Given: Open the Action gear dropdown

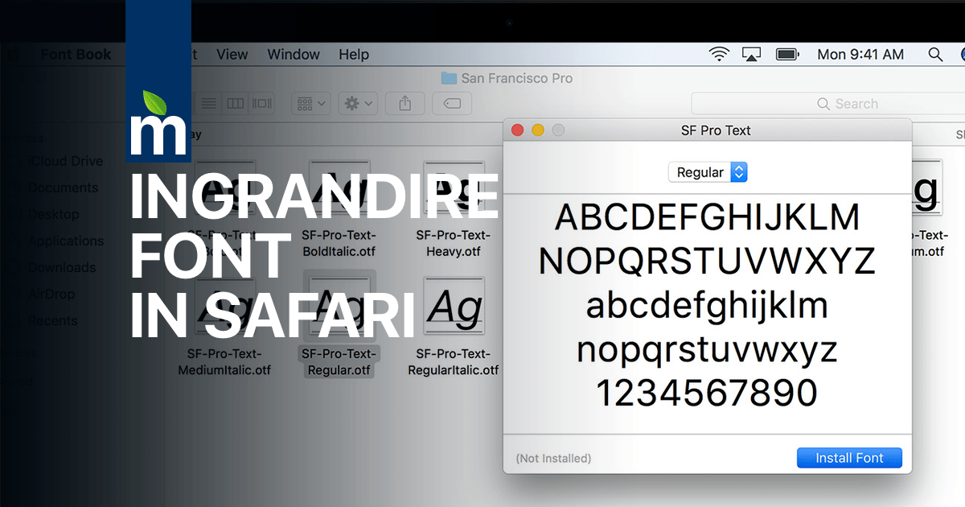Looking at the screenshot, I should [x=357, y=103].
